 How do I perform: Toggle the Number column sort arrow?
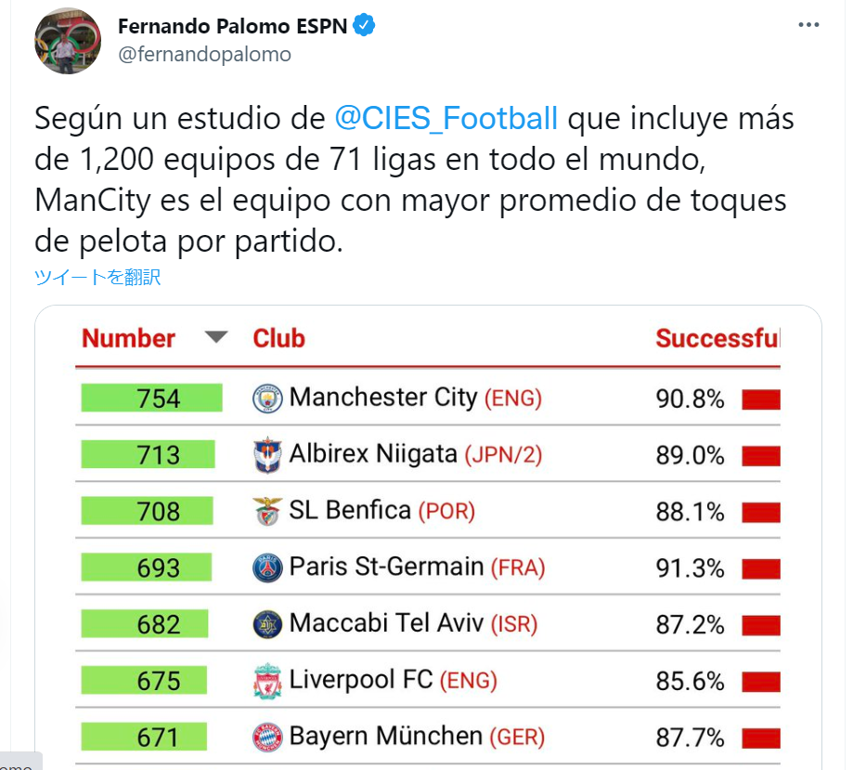(x=216, y=337)
